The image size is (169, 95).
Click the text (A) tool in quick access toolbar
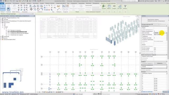(x=27, y=1)
